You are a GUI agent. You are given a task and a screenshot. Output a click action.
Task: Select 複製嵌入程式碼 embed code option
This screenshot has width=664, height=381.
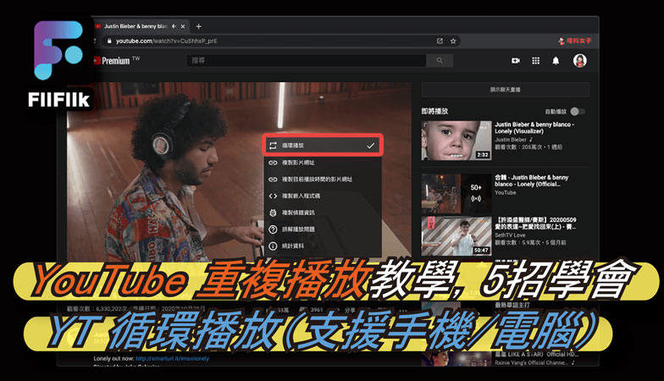[322, 196]
